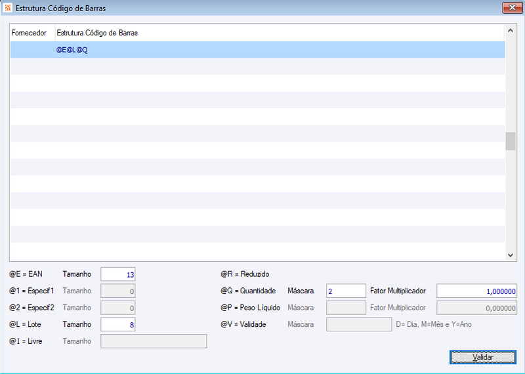Click the D= Dia, M=Mês e Y=Ano hint
The height and width of the screenshot is (374, 525).
[x=434, y=324]
